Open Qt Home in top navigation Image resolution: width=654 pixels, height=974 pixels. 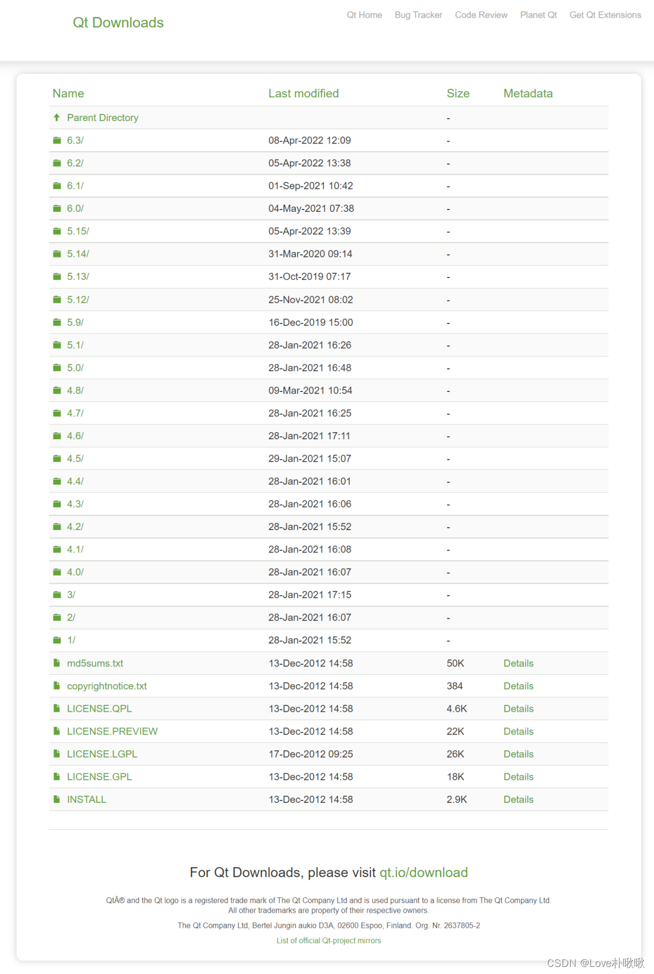tap(364, 15)
